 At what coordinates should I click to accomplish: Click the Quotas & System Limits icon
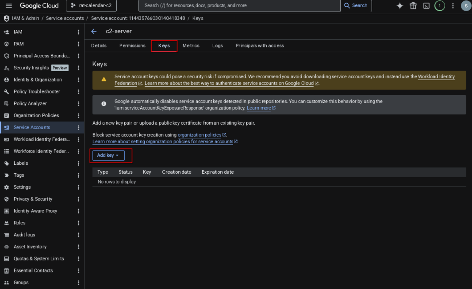tap(6, 259)
